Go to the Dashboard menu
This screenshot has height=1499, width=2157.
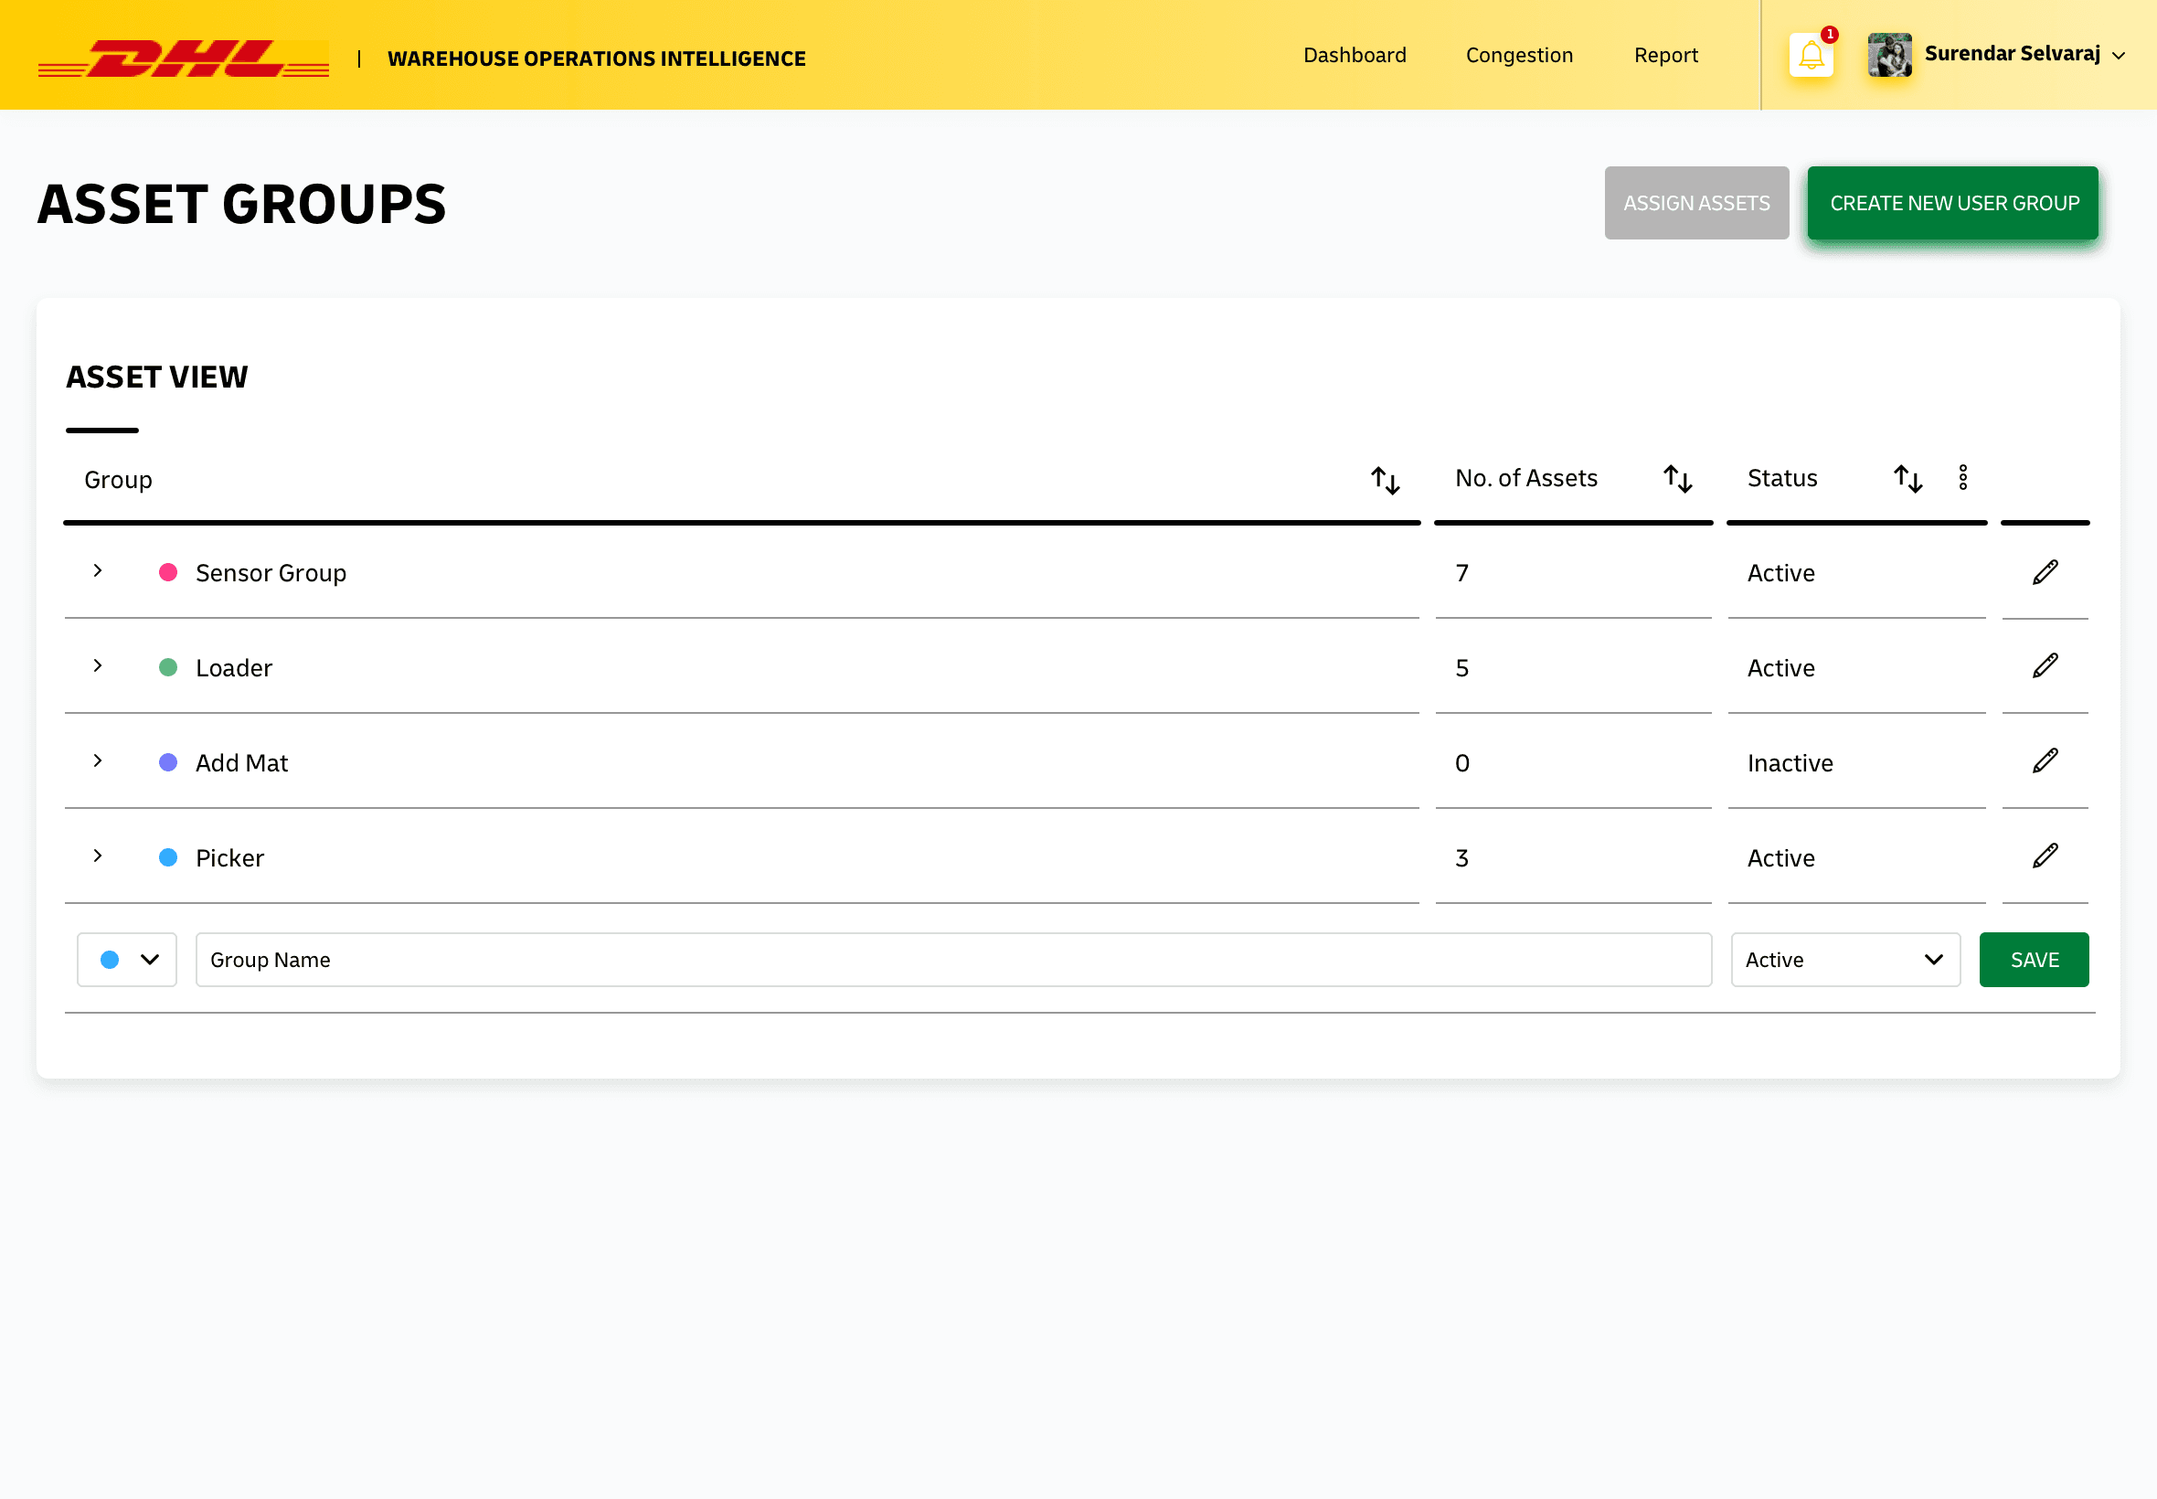click(x=1355, y=56)
